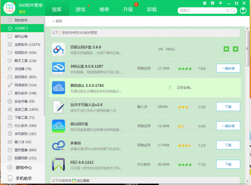251x185 pixels.
Task: Click the 百度云同步盘 app icon
Action: pos(58,49)
